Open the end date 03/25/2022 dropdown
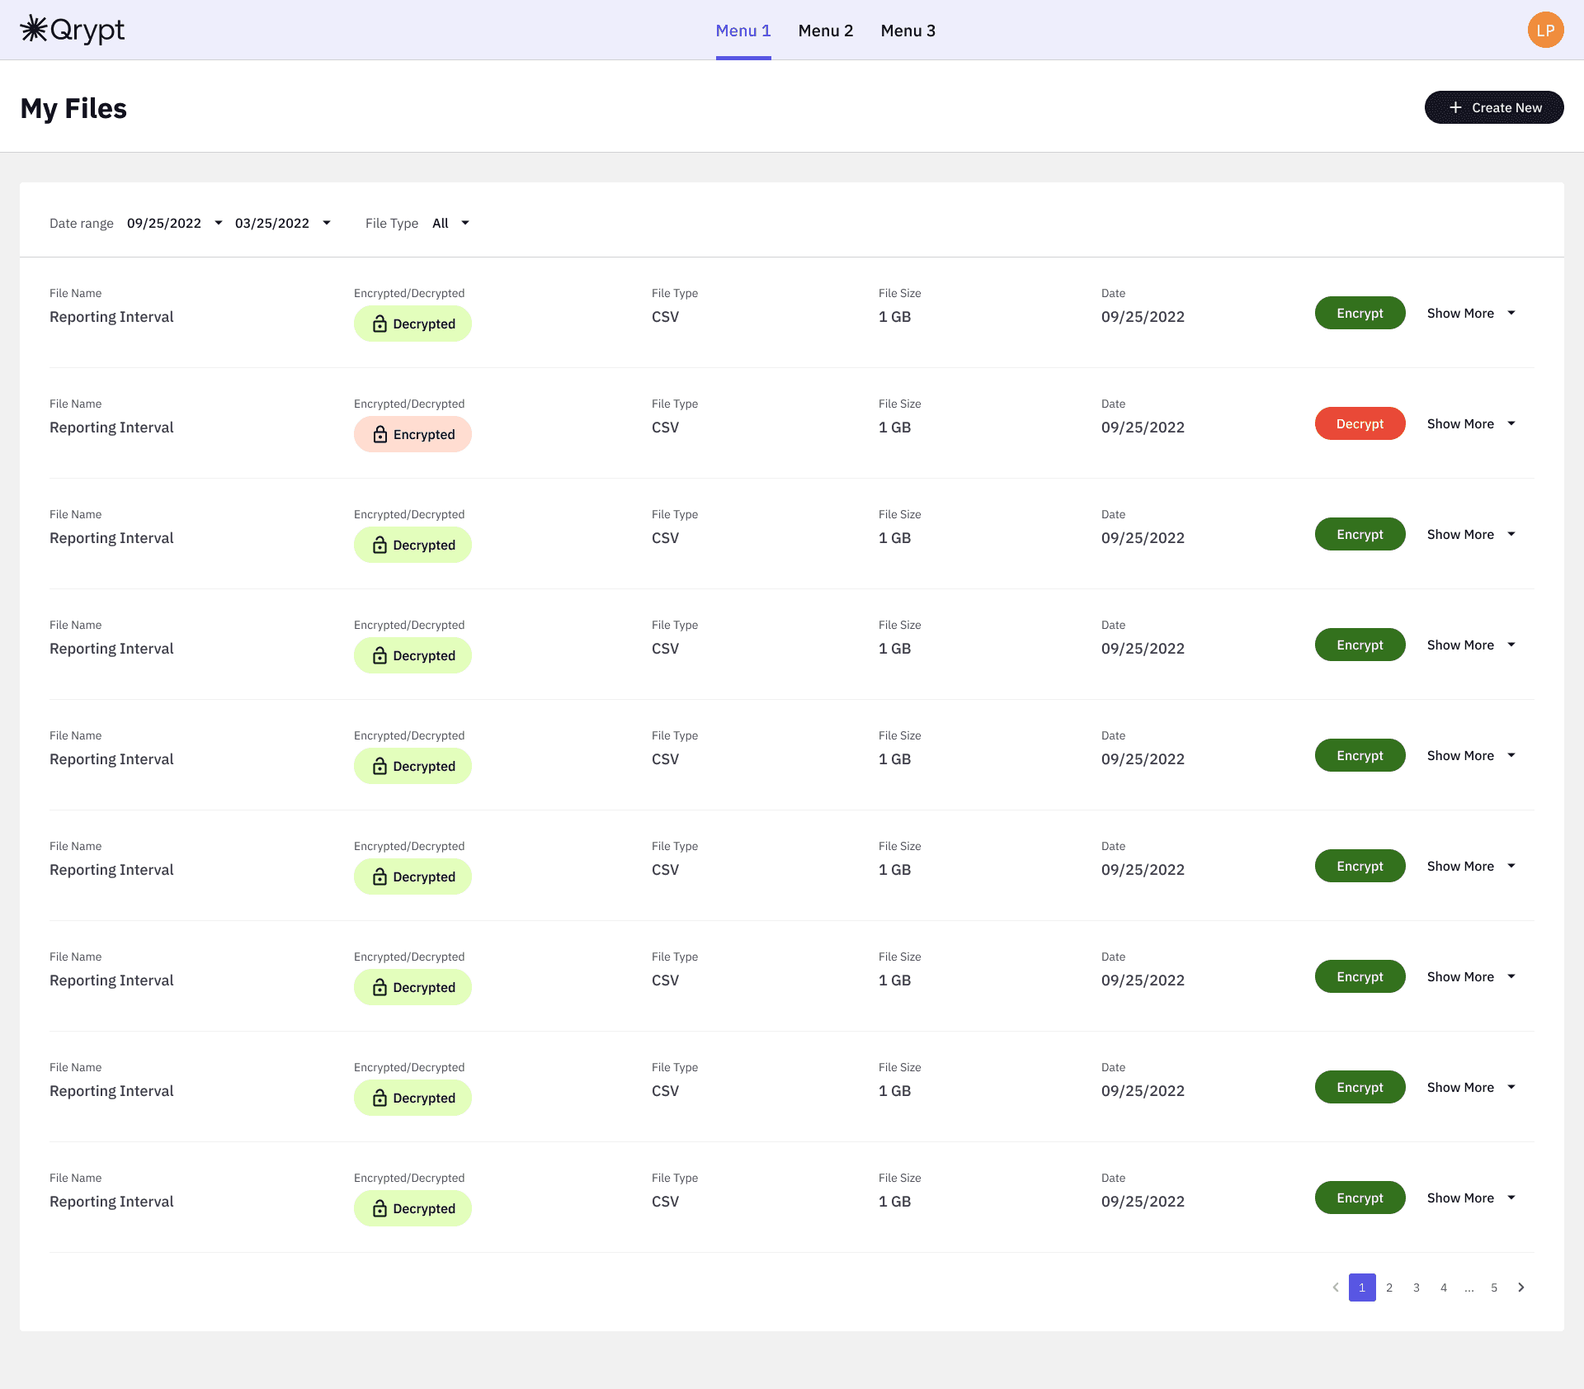 282,223
